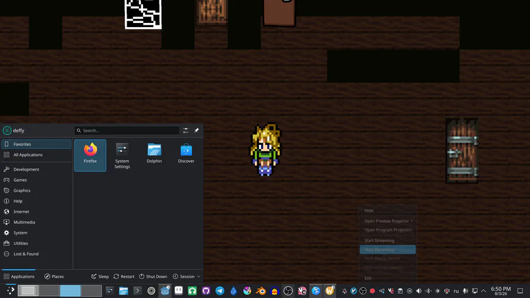Open the Internet category

pyautogui.click(x=37, y=211)
